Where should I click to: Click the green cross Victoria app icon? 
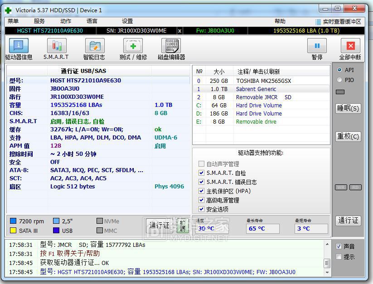[x=9, y=10]
